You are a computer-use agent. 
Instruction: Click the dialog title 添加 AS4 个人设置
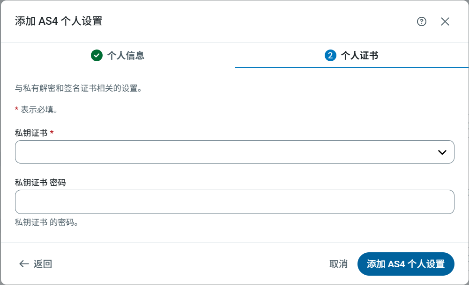[59, 21]
